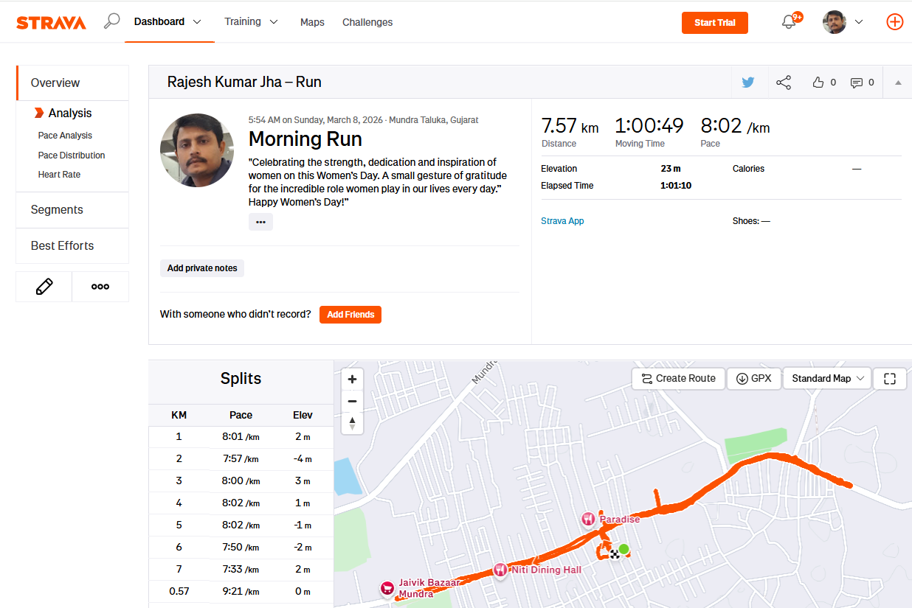Open comments speech bubble icon

857,83
